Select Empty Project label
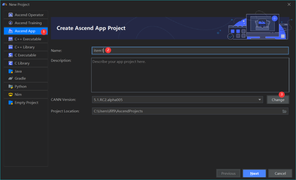 [x=26, y=103]
